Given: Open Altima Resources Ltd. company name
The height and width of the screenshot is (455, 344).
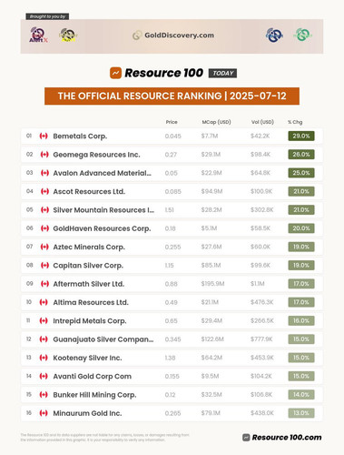Looking at the screenshot, I should coord(91,302).
